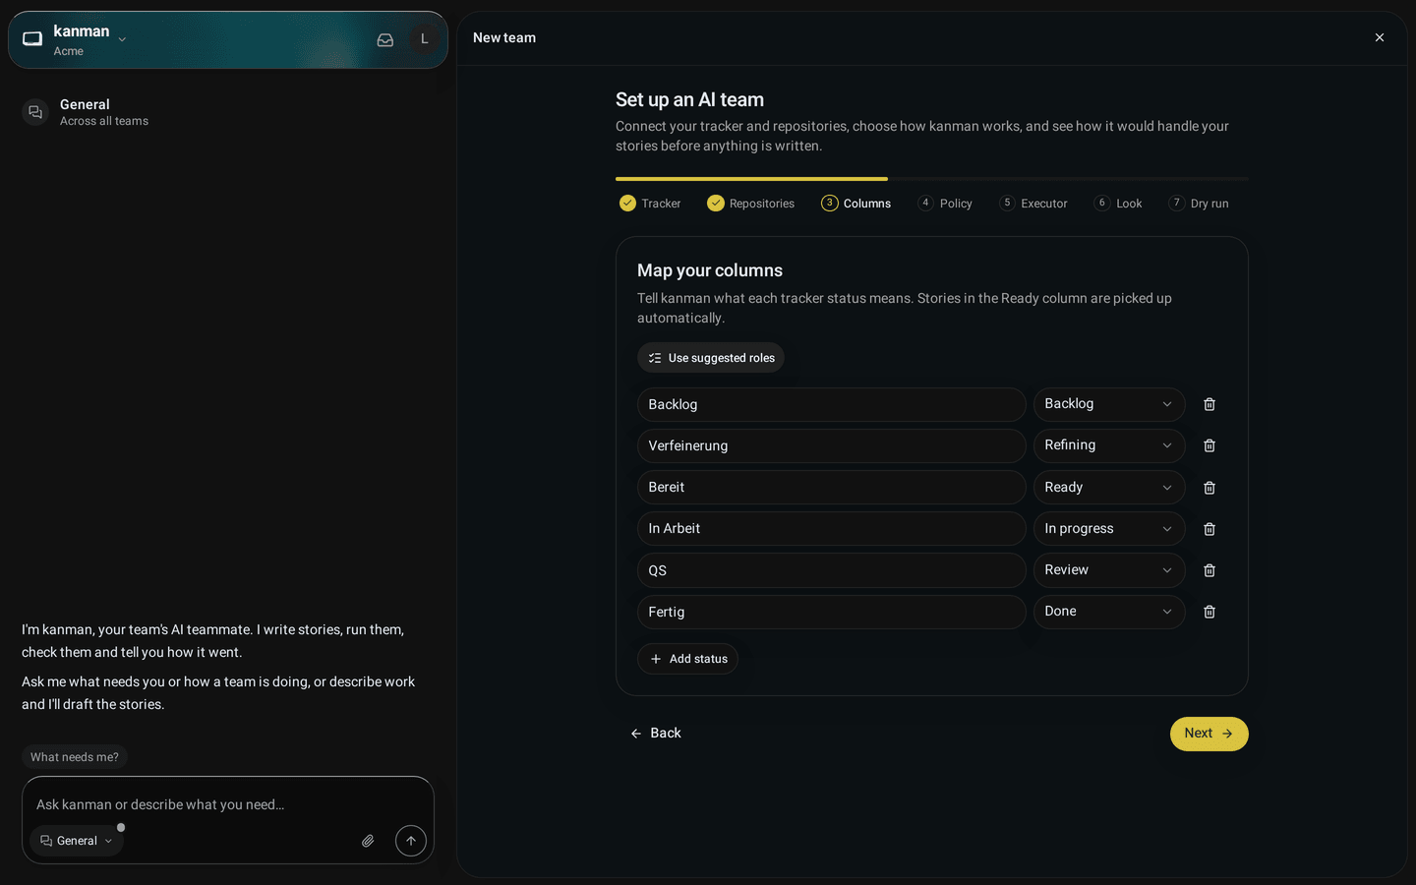Image resolution: width=1416 pixels, height=885 pixels.
Task: Jump to the Policy step
Action: (945, 204)
